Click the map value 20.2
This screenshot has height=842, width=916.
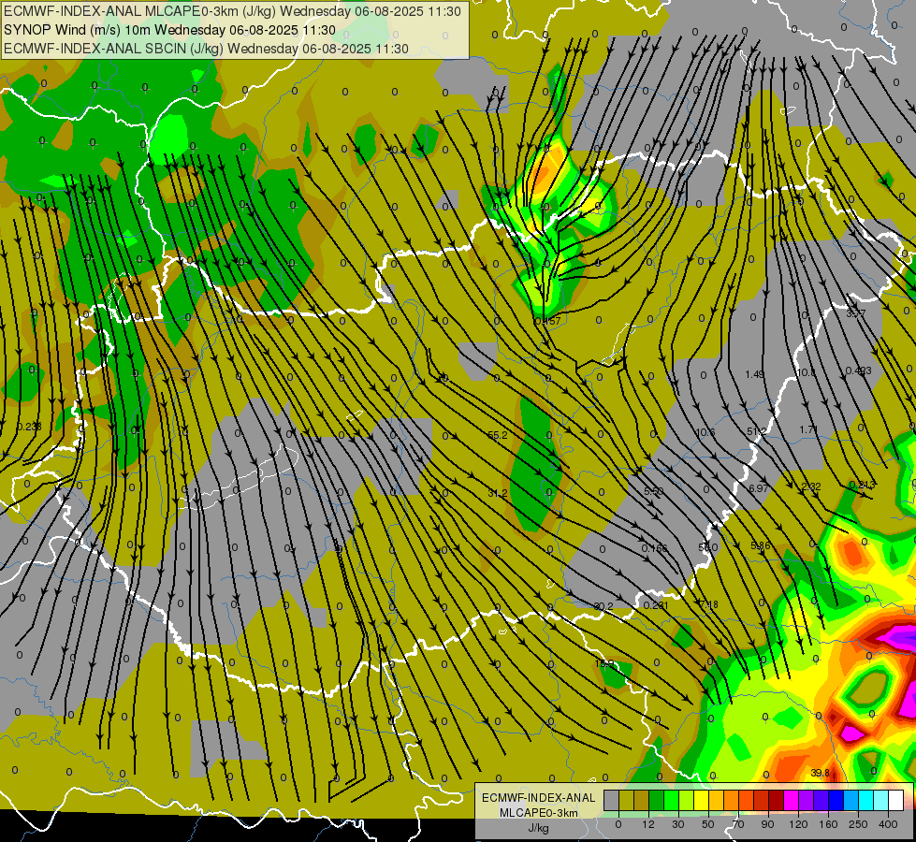[603, 606]
